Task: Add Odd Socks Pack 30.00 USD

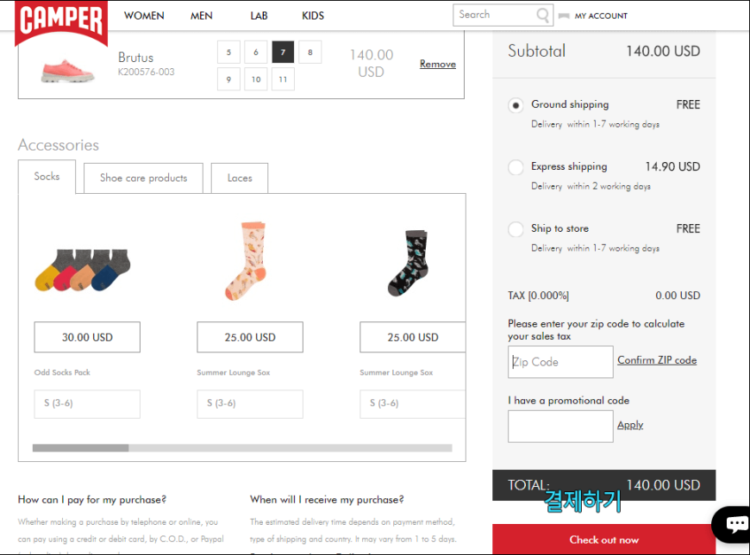Action: coord(87,337)
